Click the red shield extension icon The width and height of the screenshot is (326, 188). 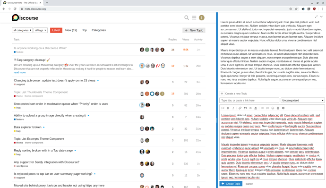click(314, 9)
